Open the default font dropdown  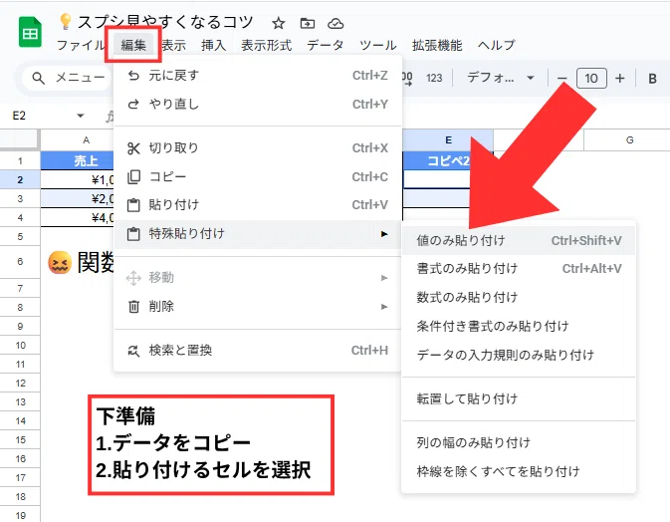coord(501,78)
